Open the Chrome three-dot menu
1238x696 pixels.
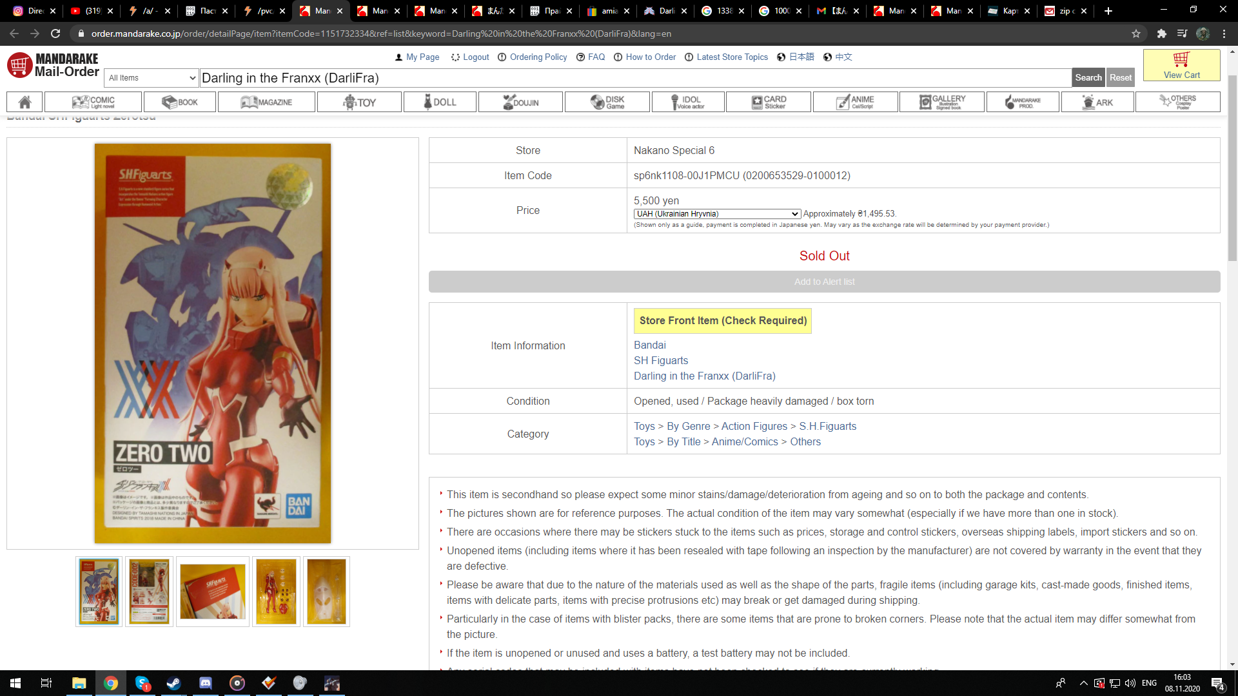pyautogui.click(x=1224, y=34)
